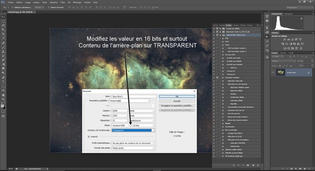Toggle visibility of Arrière-plan layer
315x171 pixels.
273,72
